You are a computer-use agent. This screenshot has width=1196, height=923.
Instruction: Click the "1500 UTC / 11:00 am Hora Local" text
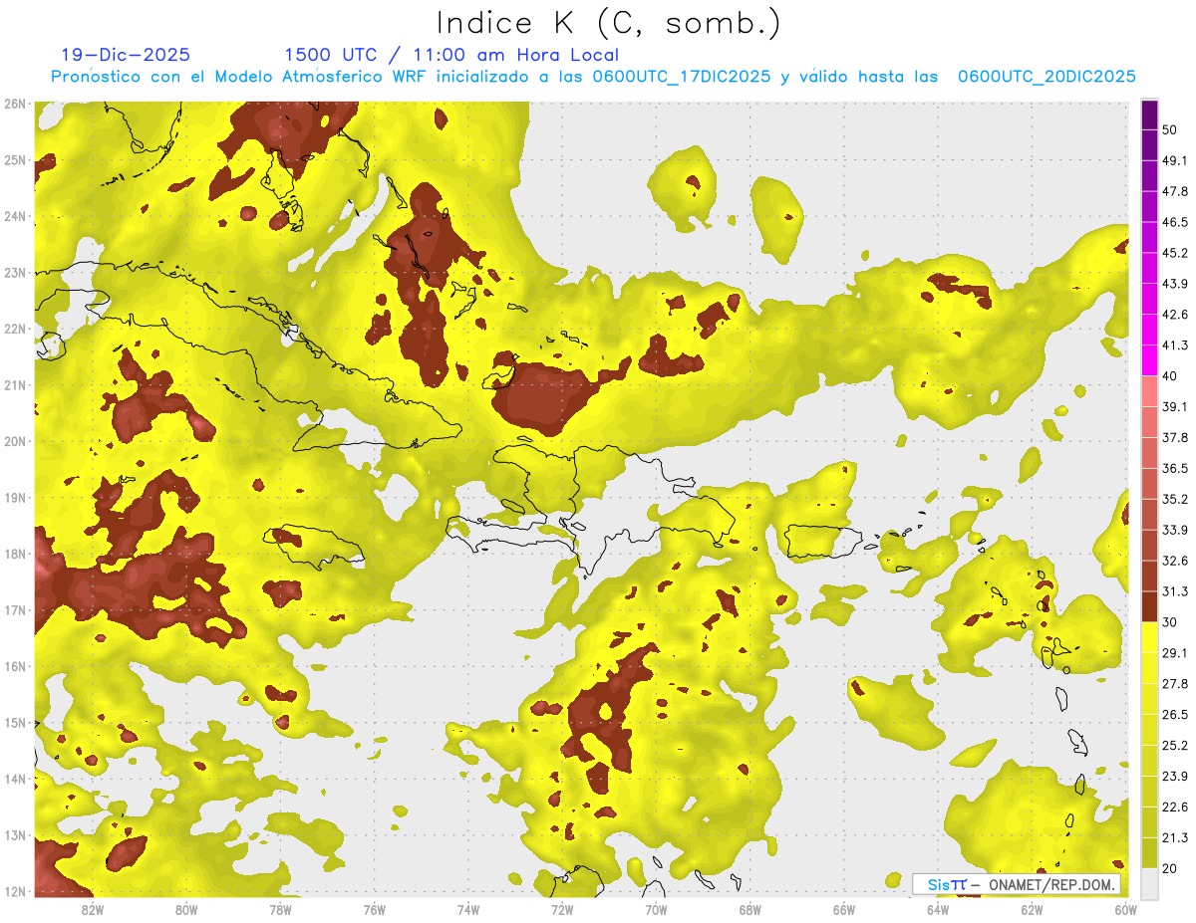coord(451,55)
